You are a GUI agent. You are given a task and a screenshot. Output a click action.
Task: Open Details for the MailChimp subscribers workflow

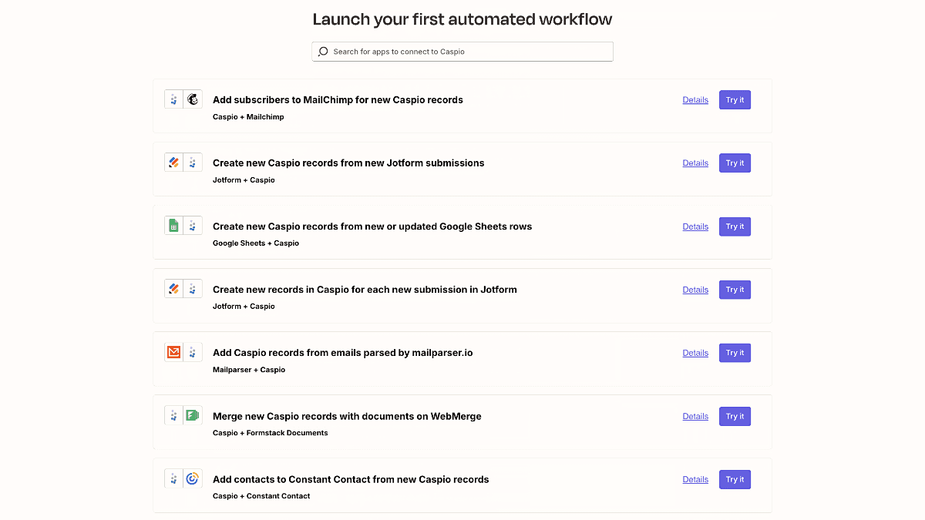tap(695, 99)
